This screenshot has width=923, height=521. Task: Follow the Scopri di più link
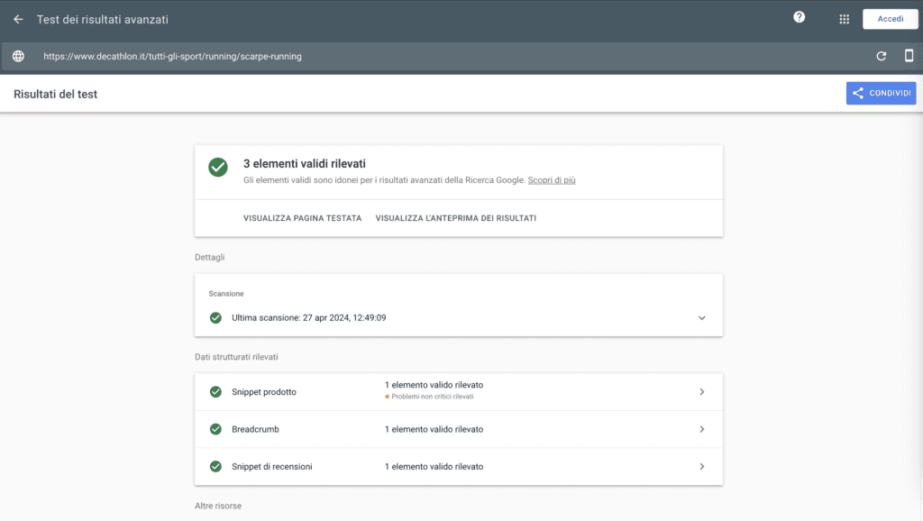552,180
